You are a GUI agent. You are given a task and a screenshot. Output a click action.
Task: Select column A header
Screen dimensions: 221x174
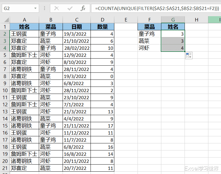[x=24, y=20]
